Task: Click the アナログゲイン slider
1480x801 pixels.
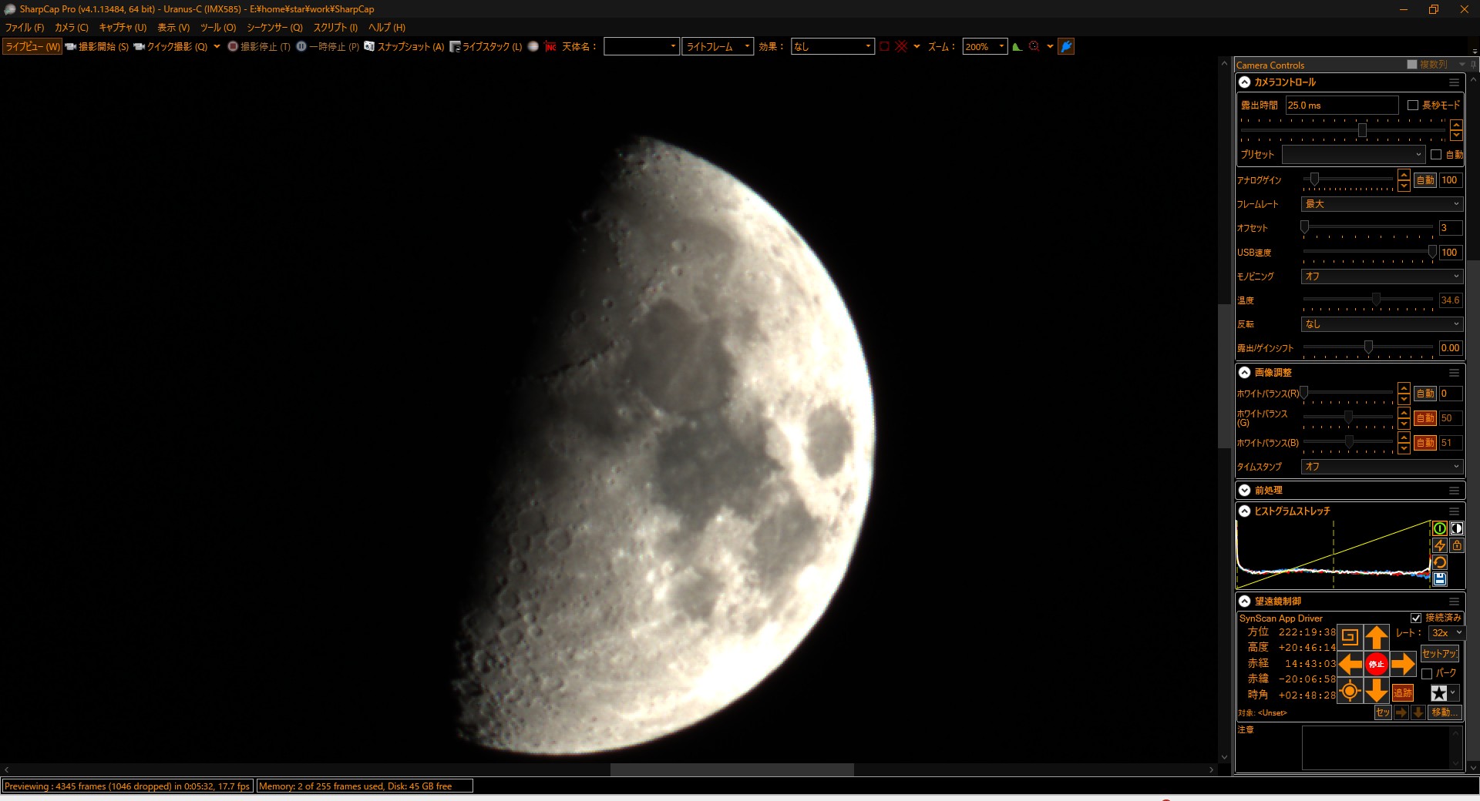Action: point(1348,179)
